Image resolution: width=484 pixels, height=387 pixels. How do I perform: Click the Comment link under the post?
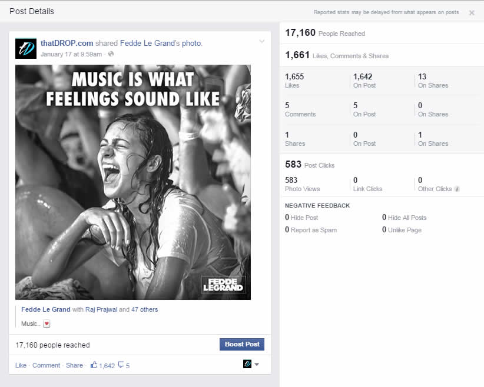47,365
